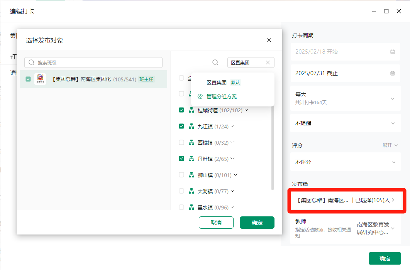Close the 选择发布对象 dialog
Image resolution: width=410 pixels, height=270 pixels.
(269, 40)
